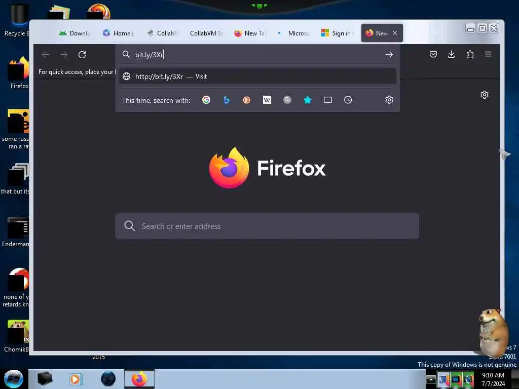Image resolution: width=519 pixels, height=389 pixels.
Task: Open the Windows Start orb
Action: (x=14, y=379)
